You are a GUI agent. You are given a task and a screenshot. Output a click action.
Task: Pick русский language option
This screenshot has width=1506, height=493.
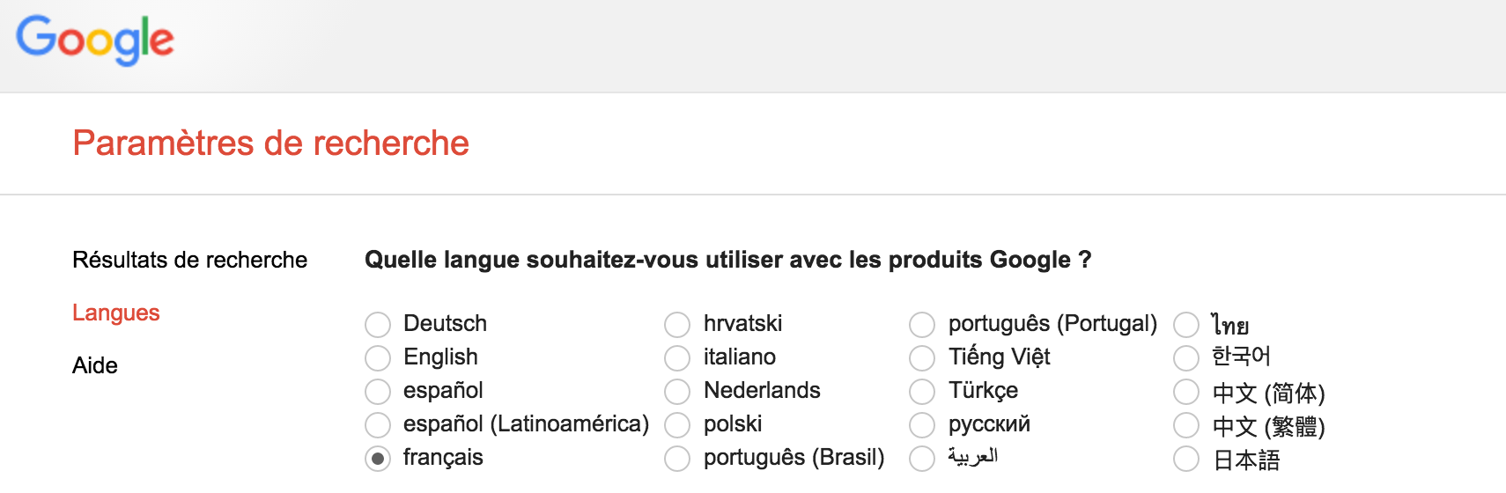(922, 425)
